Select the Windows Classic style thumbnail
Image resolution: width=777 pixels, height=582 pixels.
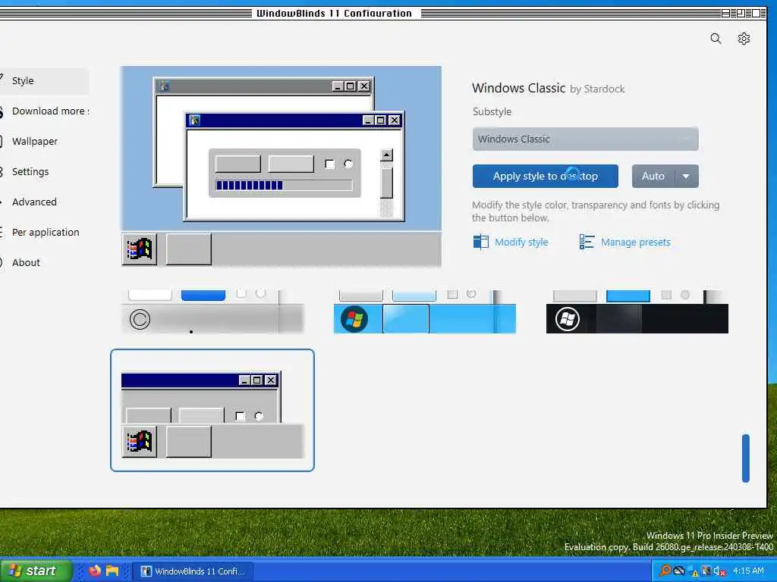212,410
